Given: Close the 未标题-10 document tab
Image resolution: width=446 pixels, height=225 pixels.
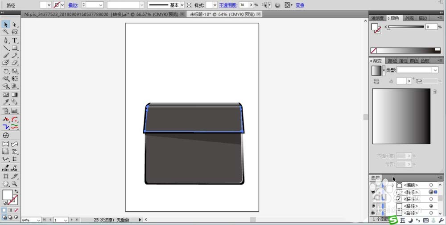Looking at the screenshot, I should pyautogui.click(x=258, y=14).
